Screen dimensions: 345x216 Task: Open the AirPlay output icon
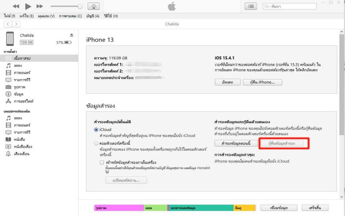[95, 7]
